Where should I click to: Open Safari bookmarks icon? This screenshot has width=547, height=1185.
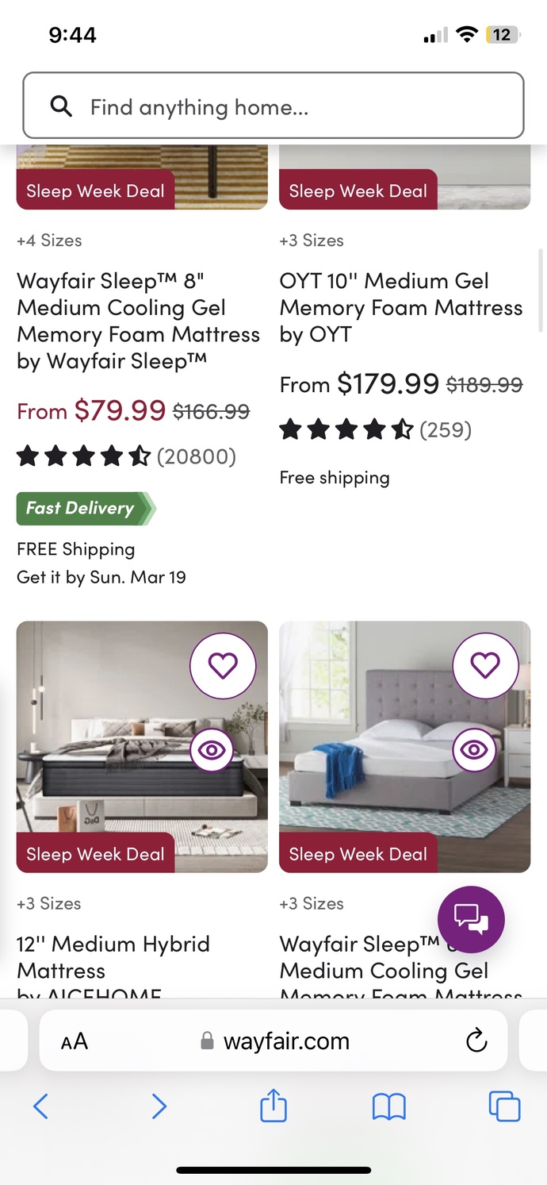[x=388, y=1106]
